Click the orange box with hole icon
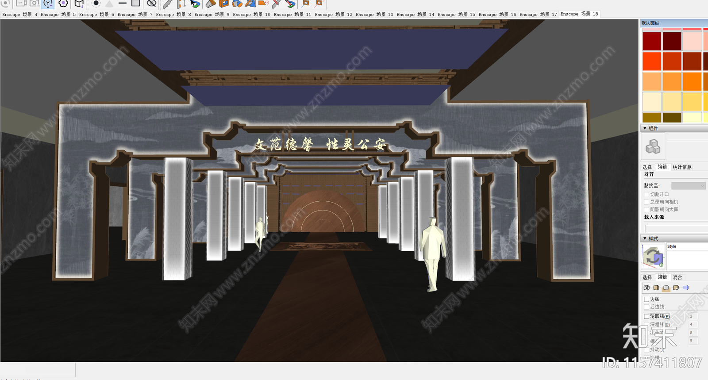 [224, 4]
